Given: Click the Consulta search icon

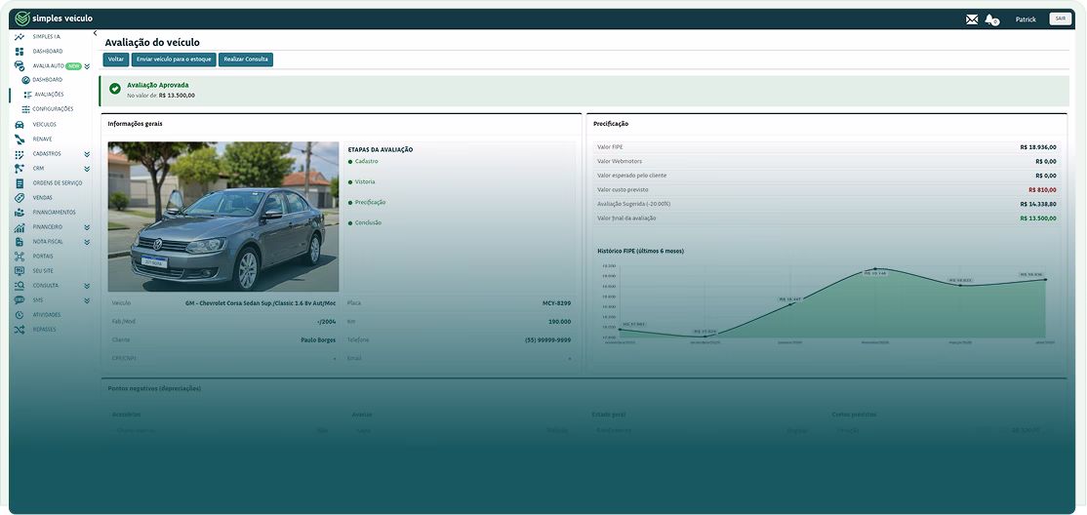Looking at the screenshot, I should point(20,286).
